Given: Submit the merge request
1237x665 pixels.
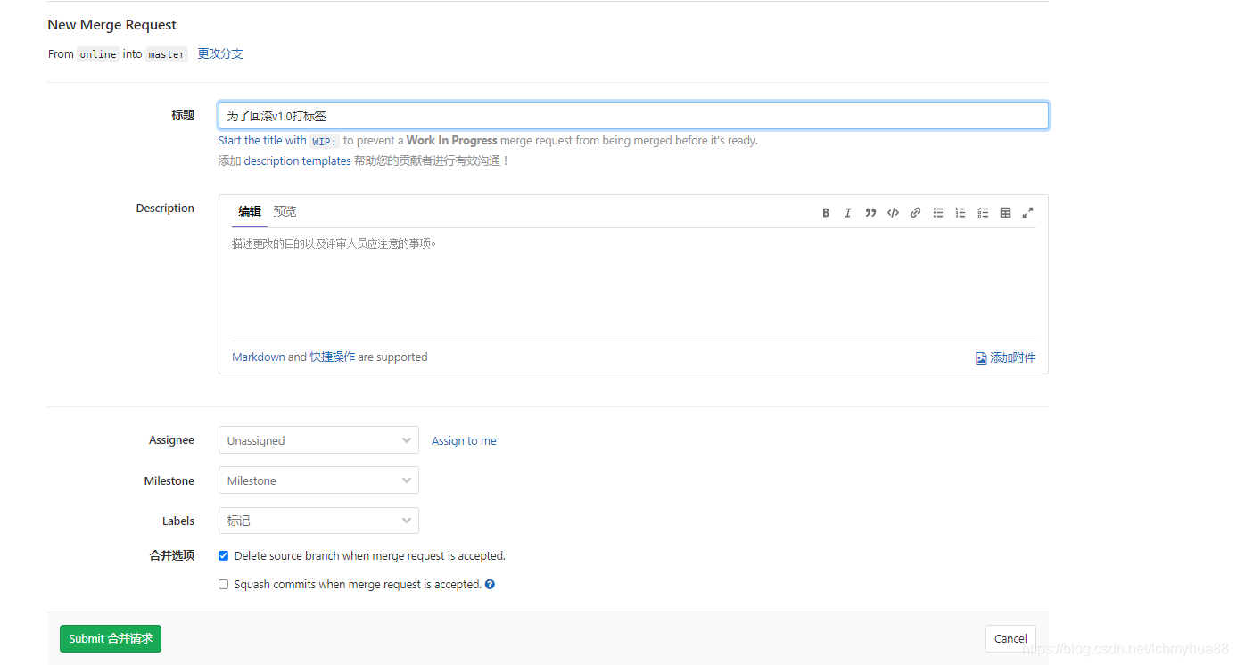Looking at the screenshot, I should click(110, 638).
